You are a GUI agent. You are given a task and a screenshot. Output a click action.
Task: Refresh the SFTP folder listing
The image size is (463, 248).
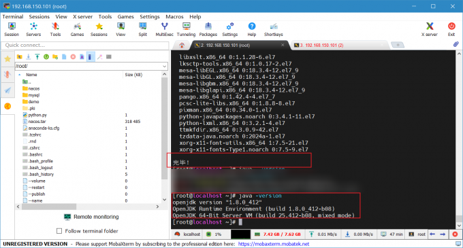[x=46, y=57]
